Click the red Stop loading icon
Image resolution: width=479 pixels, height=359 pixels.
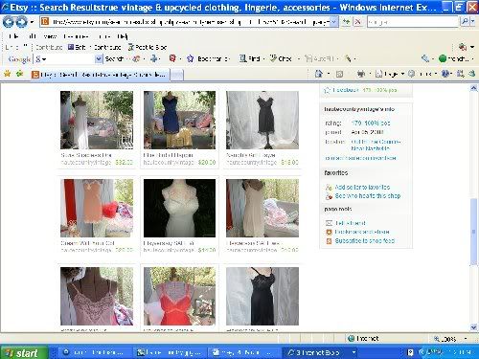coord(358,22)
